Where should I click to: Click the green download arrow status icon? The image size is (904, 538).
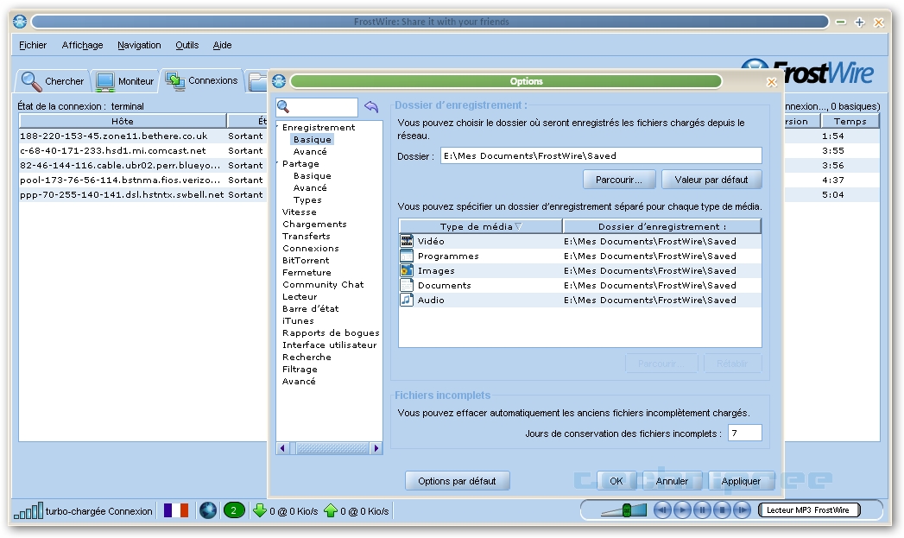pos(259,510)
